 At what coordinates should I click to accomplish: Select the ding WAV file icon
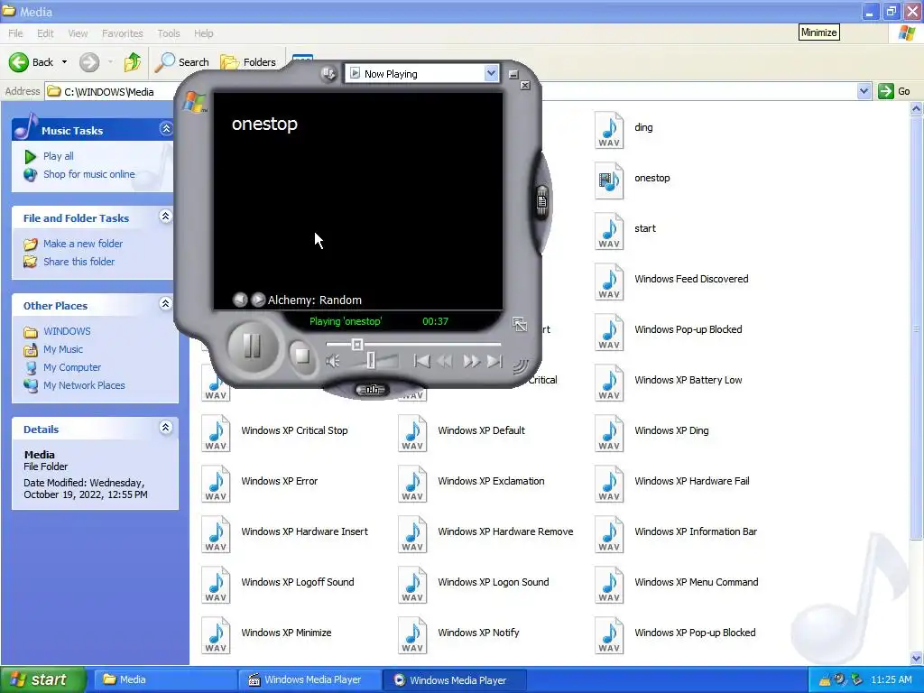point(609,130)
